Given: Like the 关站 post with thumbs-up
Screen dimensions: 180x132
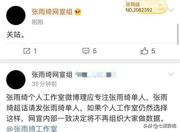Looking at the screenshot, I should [144, 51].
